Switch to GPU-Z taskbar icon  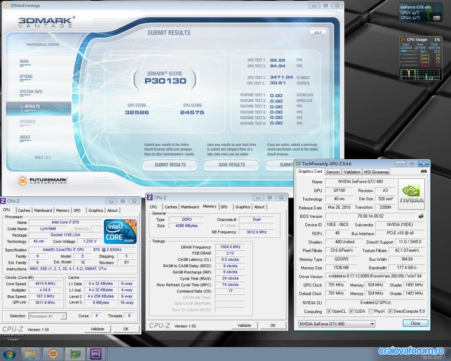click(75, 354)
